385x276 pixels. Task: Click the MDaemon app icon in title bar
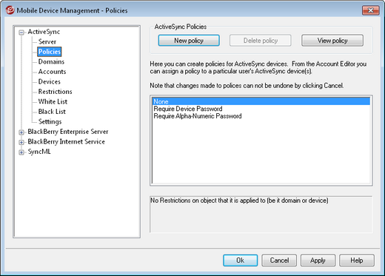pyautogui.click(x=10, y=10)
